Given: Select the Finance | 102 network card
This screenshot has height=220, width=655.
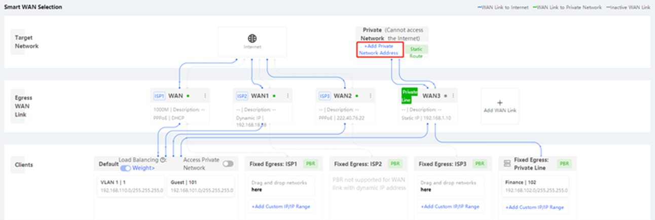Looking at the screenshot, I should pyautogui.click(x=535, y=186).
